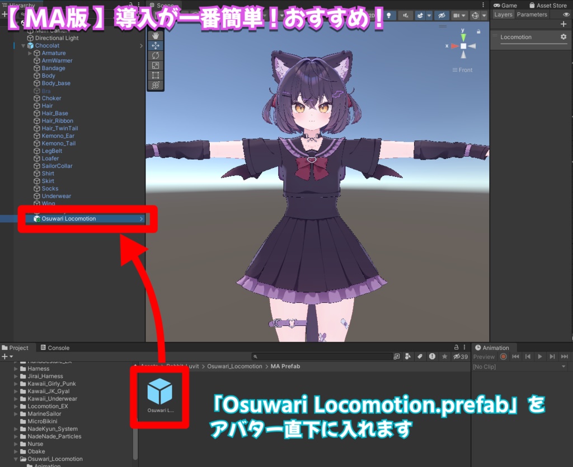
Task: Select the Hand (view) tool
Action: pos(156,36)
